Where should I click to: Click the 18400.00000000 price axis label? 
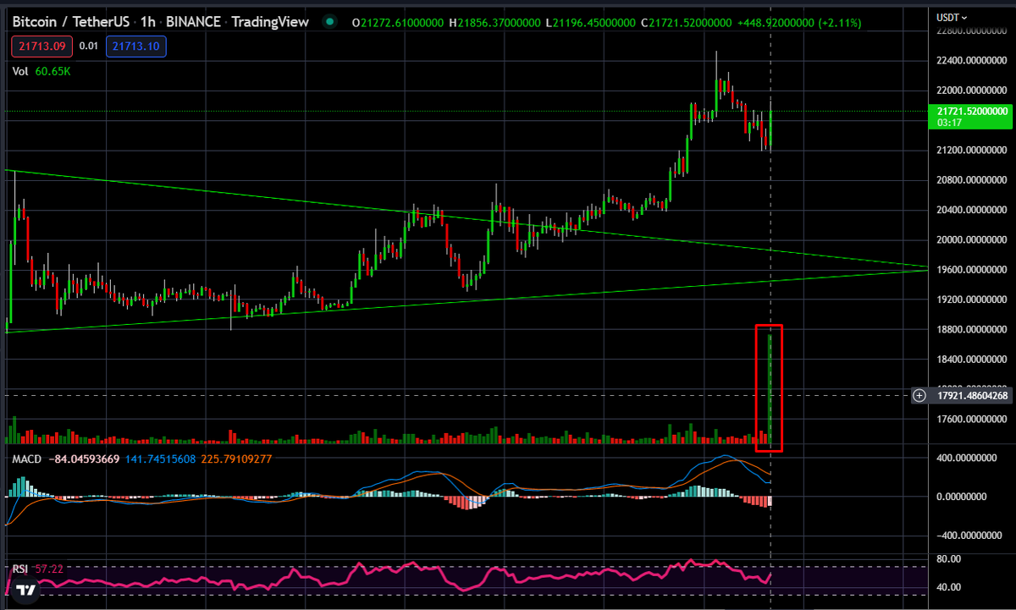coord(974,360)
